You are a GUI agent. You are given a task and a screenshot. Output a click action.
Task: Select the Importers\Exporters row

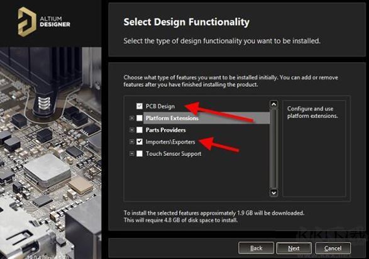[x=170, y=142]
